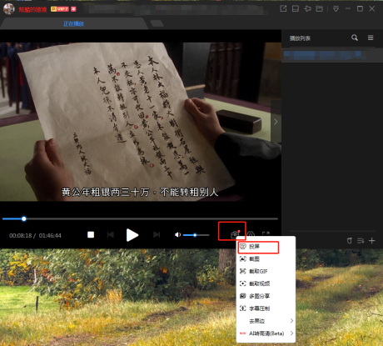Add a file using the plus icon
This screenshot has width=383, height=346.
tap(372, 241)
